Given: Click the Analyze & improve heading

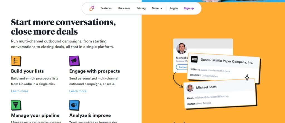Looking at the screenshot, I should point(90,115).
